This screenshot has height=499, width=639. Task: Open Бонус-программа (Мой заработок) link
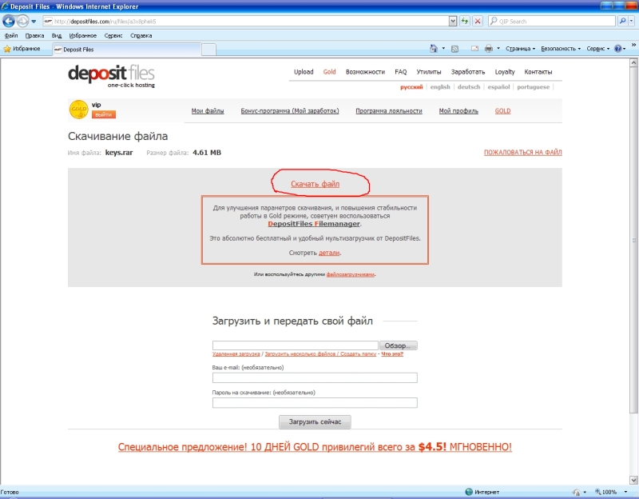click(290, 110)
